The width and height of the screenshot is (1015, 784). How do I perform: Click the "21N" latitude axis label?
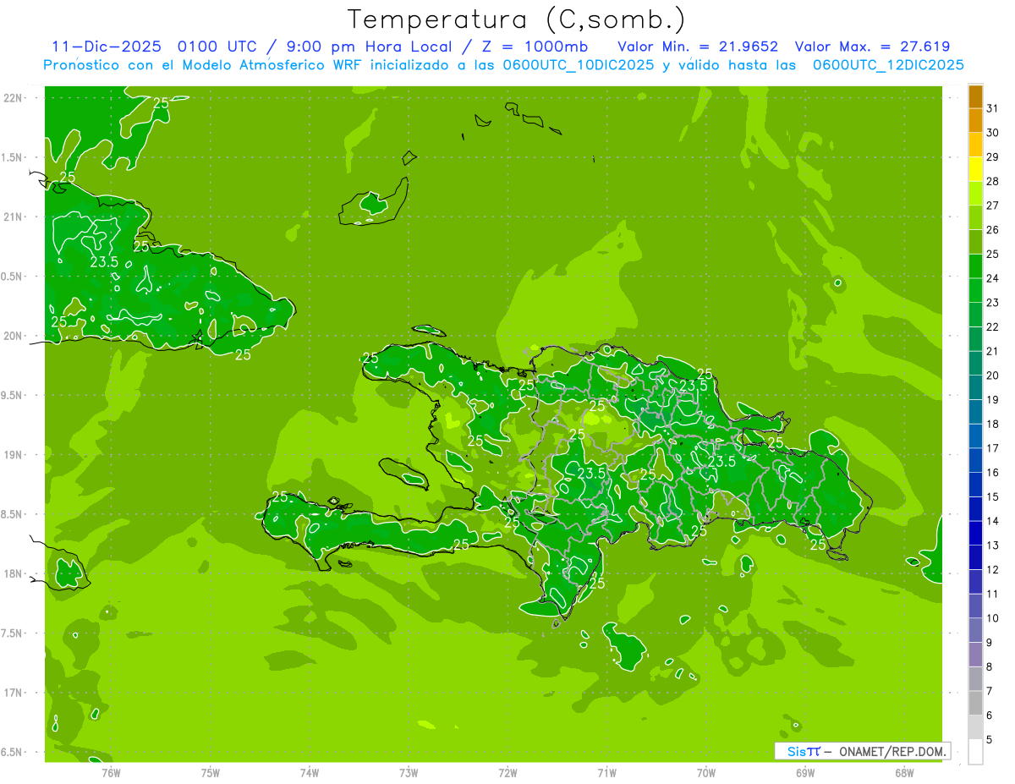pos(14,217)
